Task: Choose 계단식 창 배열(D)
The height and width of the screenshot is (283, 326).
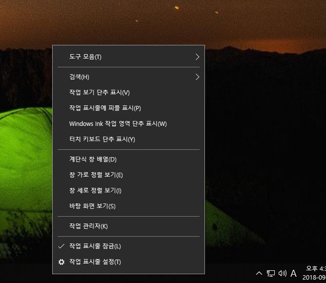Action: (128, 159)
